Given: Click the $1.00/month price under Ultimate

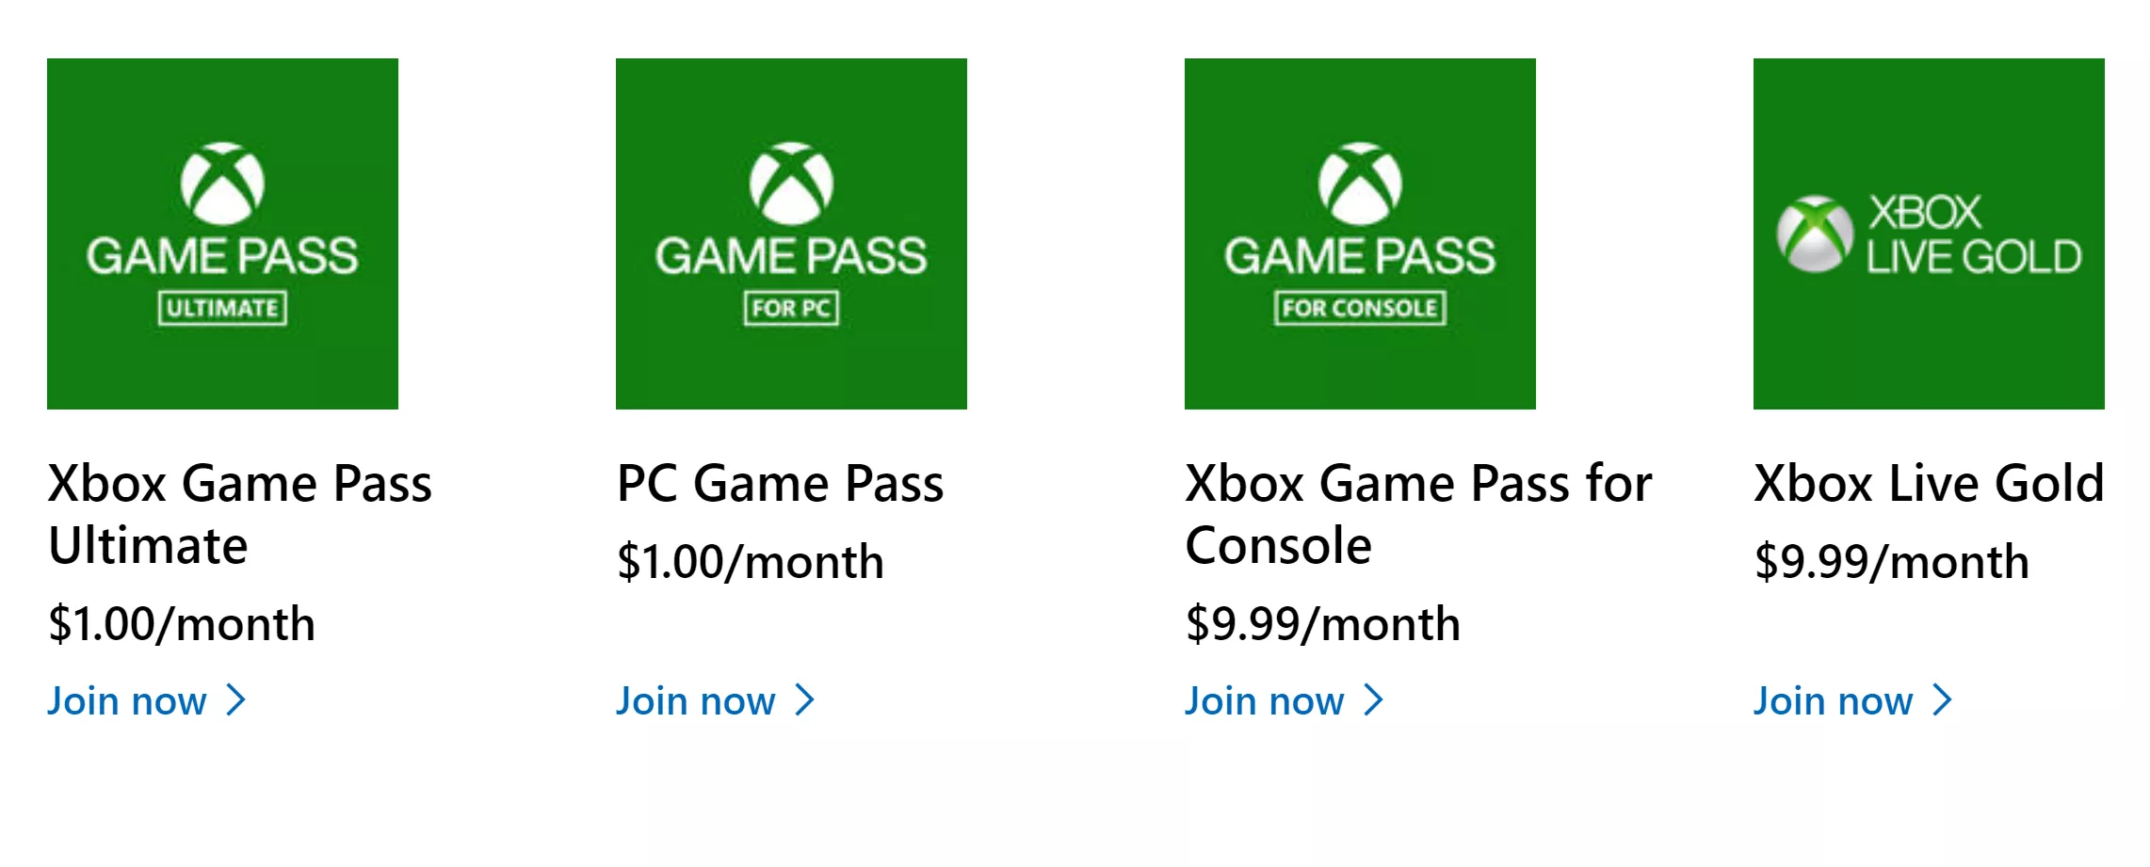Looking at the screenshot, I should (183, 621).
